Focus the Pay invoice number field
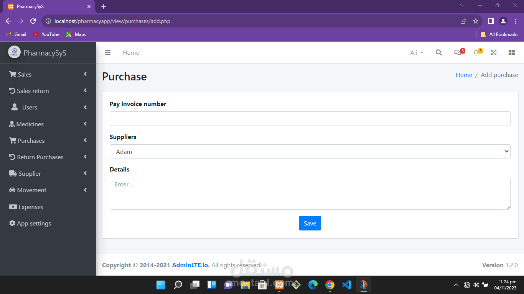 [x=310, y=119]
